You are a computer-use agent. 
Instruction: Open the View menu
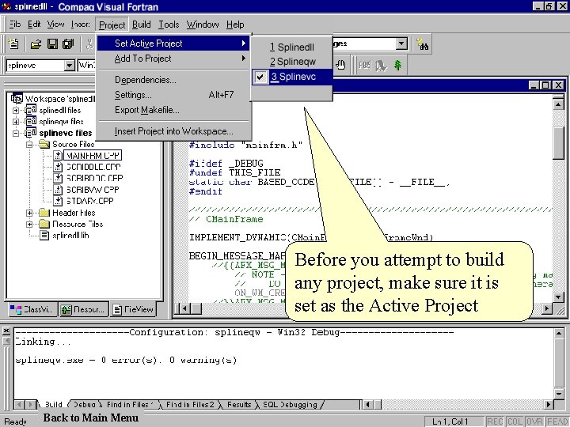tap(55, 25)
